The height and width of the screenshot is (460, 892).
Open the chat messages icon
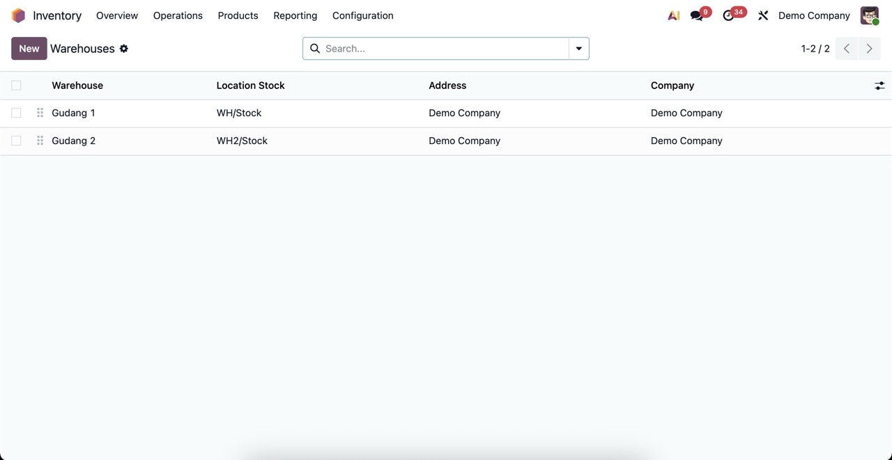697,15
